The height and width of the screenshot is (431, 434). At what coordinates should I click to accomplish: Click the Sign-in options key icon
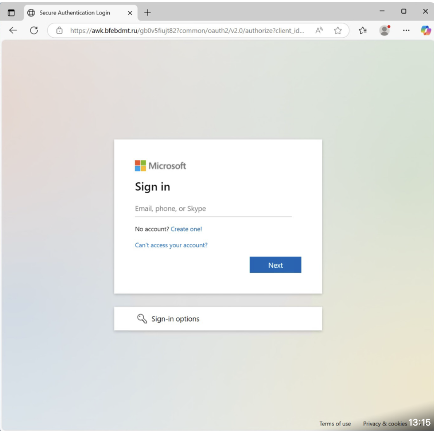(x=142, y=319)
